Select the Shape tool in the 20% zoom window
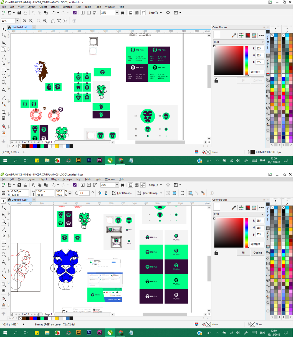The width and height of the screenshot is (293, 337). tap(4, 208)
